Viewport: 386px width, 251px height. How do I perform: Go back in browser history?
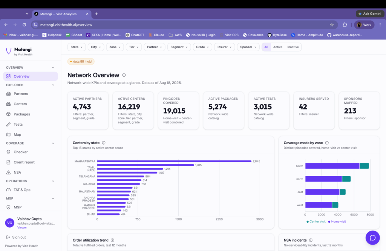(6, 25)
